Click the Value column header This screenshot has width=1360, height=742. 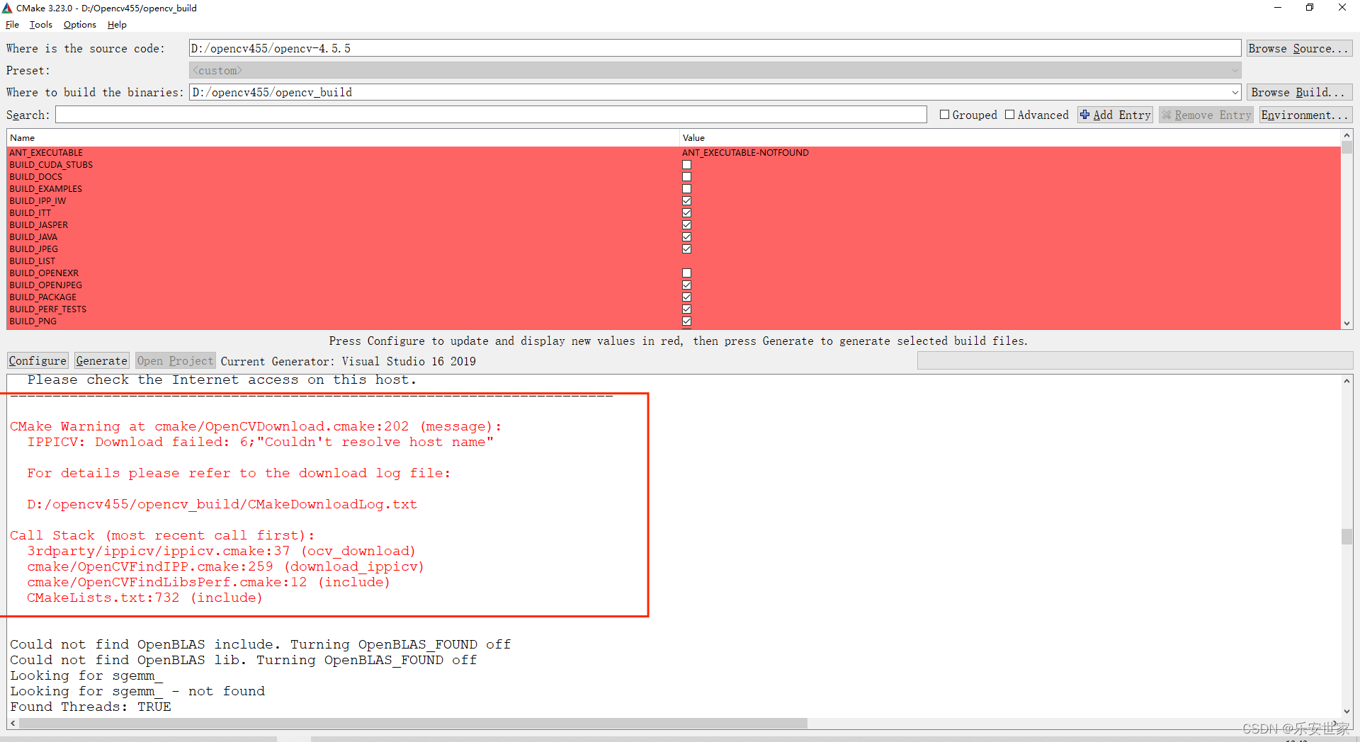pos(1010,138)
